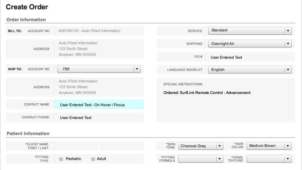This screenshot has width=302, height=170.
Task: Click the 'BILL TO:' label
Action: tap(15, 31)
